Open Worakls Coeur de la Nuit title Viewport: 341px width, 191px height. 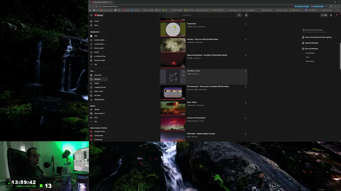(x=202, y=39)
